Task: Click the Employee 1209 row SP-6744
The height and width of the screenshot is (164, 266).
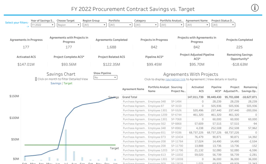Action: [190, 115]
